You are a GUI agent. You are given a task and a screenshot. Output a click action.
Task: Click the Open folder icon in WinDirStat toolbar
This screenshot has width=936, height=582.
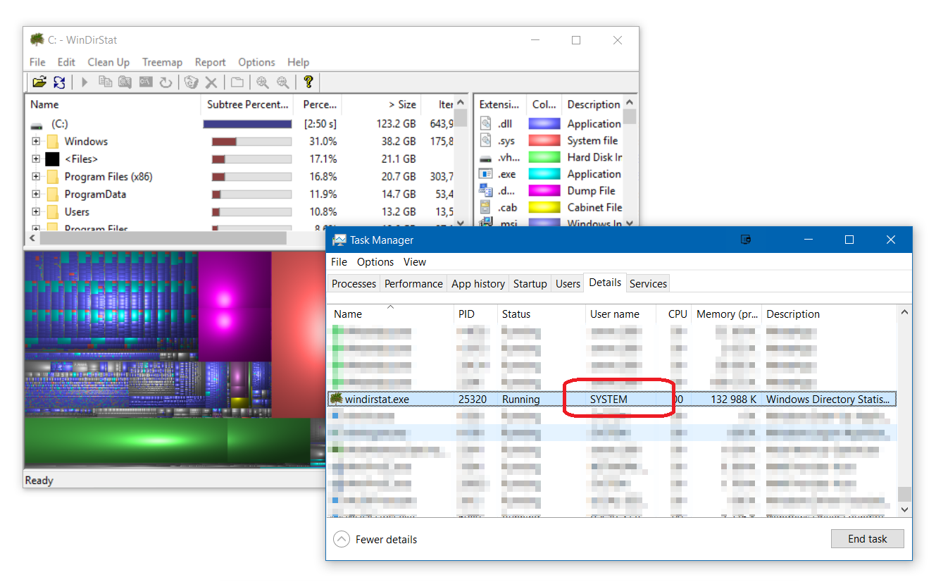pos(39,82)
